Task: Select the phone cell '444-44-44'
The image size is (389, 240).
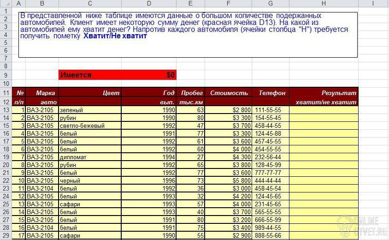Action: pyautogui.click(x=271, y=180)
